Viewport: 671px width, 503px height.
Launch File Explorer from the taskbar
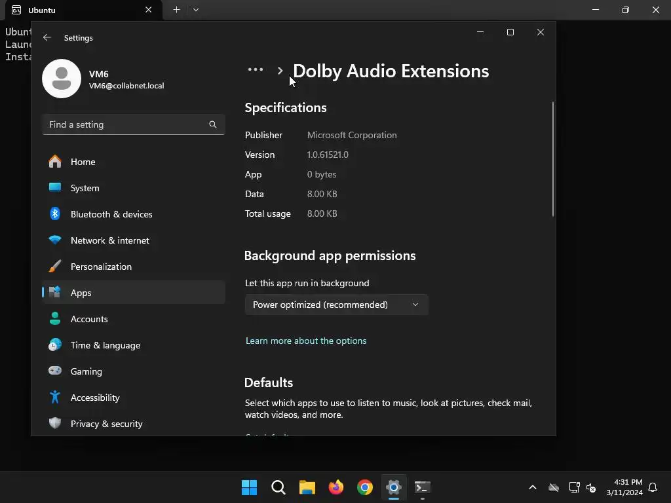307,487
